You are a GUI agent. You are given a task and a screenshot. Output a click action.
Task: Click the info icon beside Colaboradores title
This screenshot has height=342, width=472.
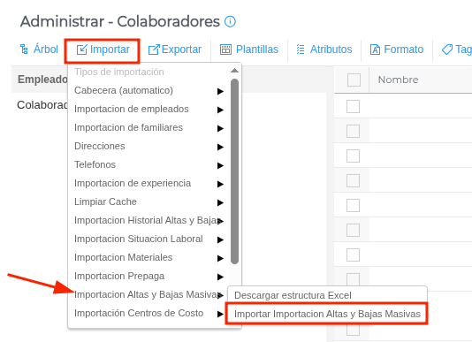pyautogui.click(x=230, y=21)
